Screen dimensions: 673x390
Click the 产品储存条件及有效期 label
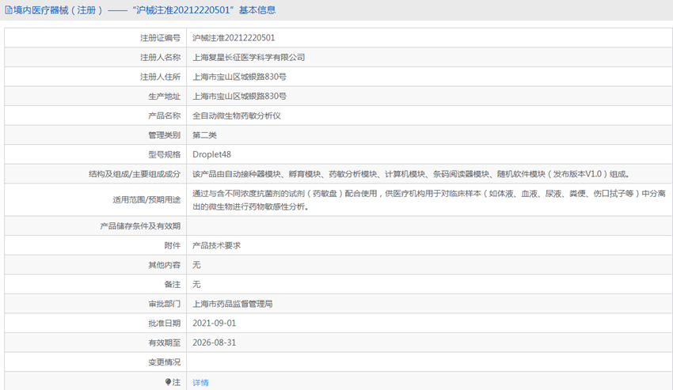tap(140, 225)
